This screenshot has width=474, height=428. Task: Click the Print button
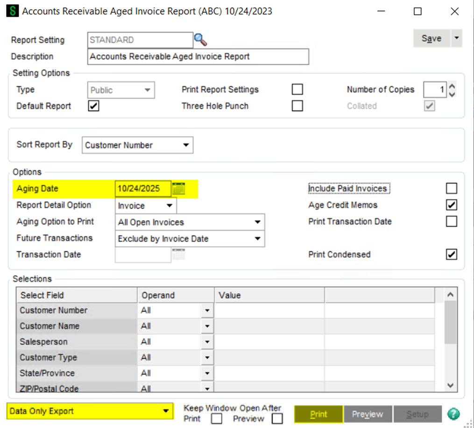318,414
